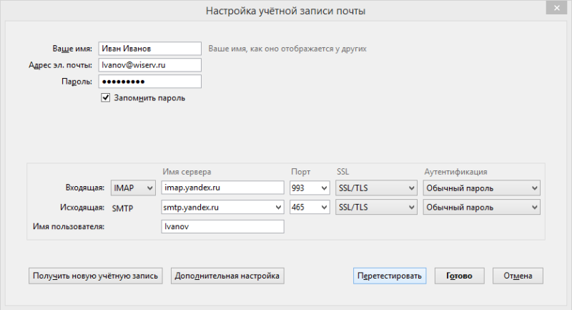The height and width of the screenshot is (310, 572).
Task: Open incoming SSL/TLS security dropdown
Action: [376, 188]
